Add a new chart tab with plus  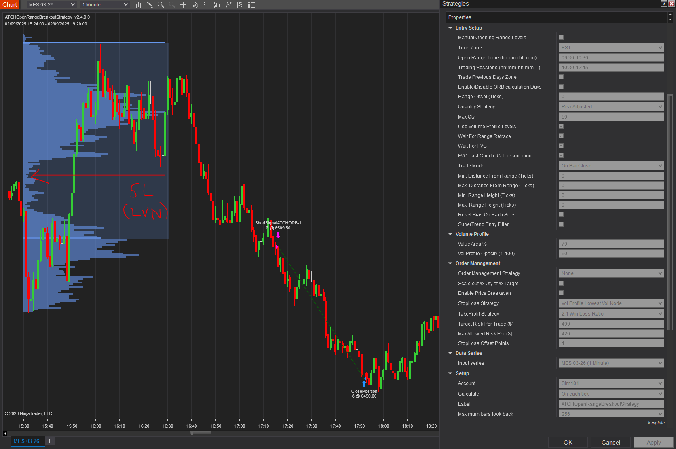click(x=50, y=441)
